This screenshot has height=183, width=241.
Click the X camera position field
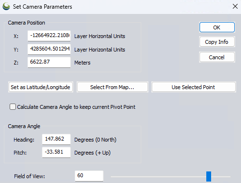click(49, 36)
